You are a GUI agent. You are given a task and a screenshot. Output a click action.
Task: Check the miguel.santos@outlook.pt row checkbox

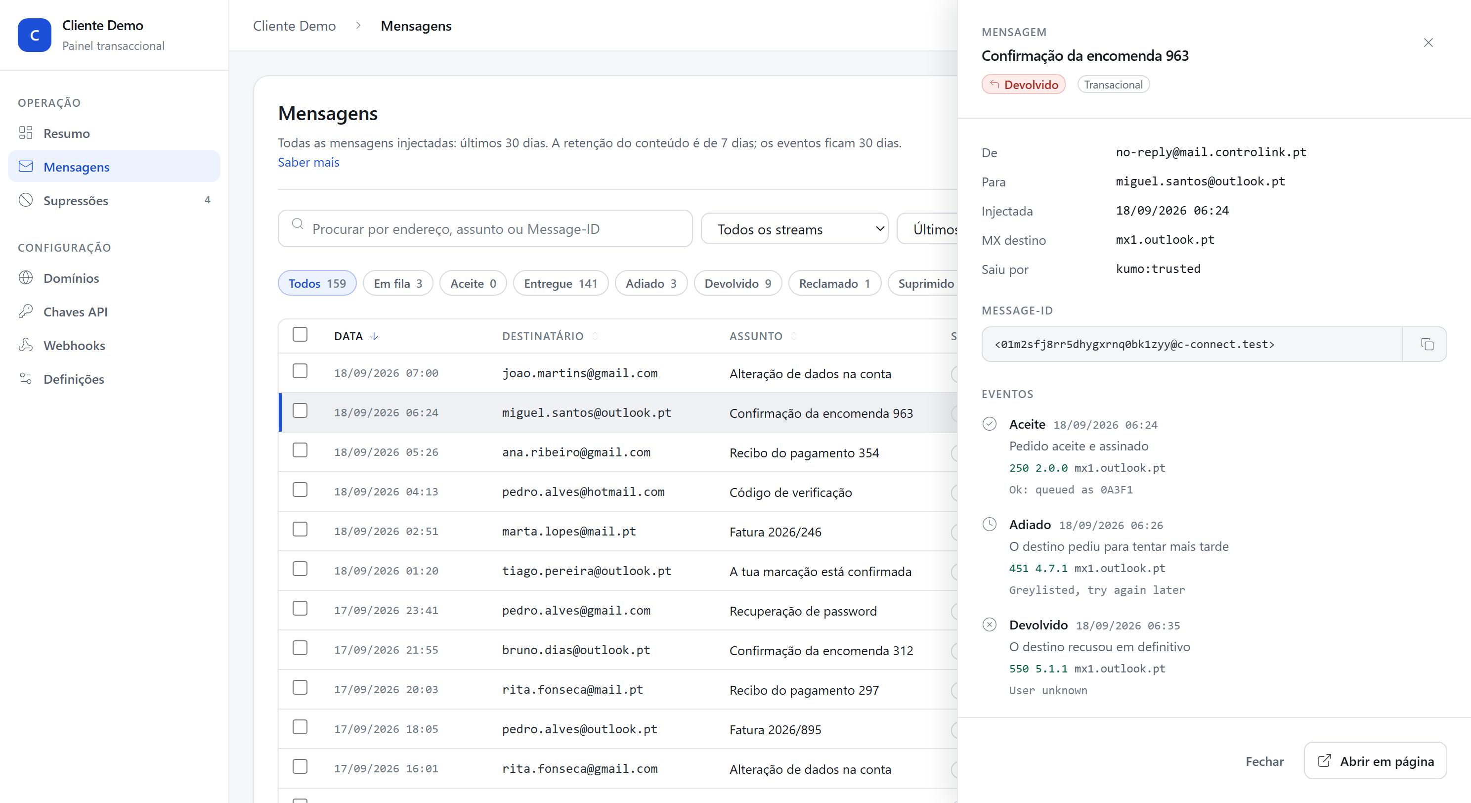(x=300, y=411)
